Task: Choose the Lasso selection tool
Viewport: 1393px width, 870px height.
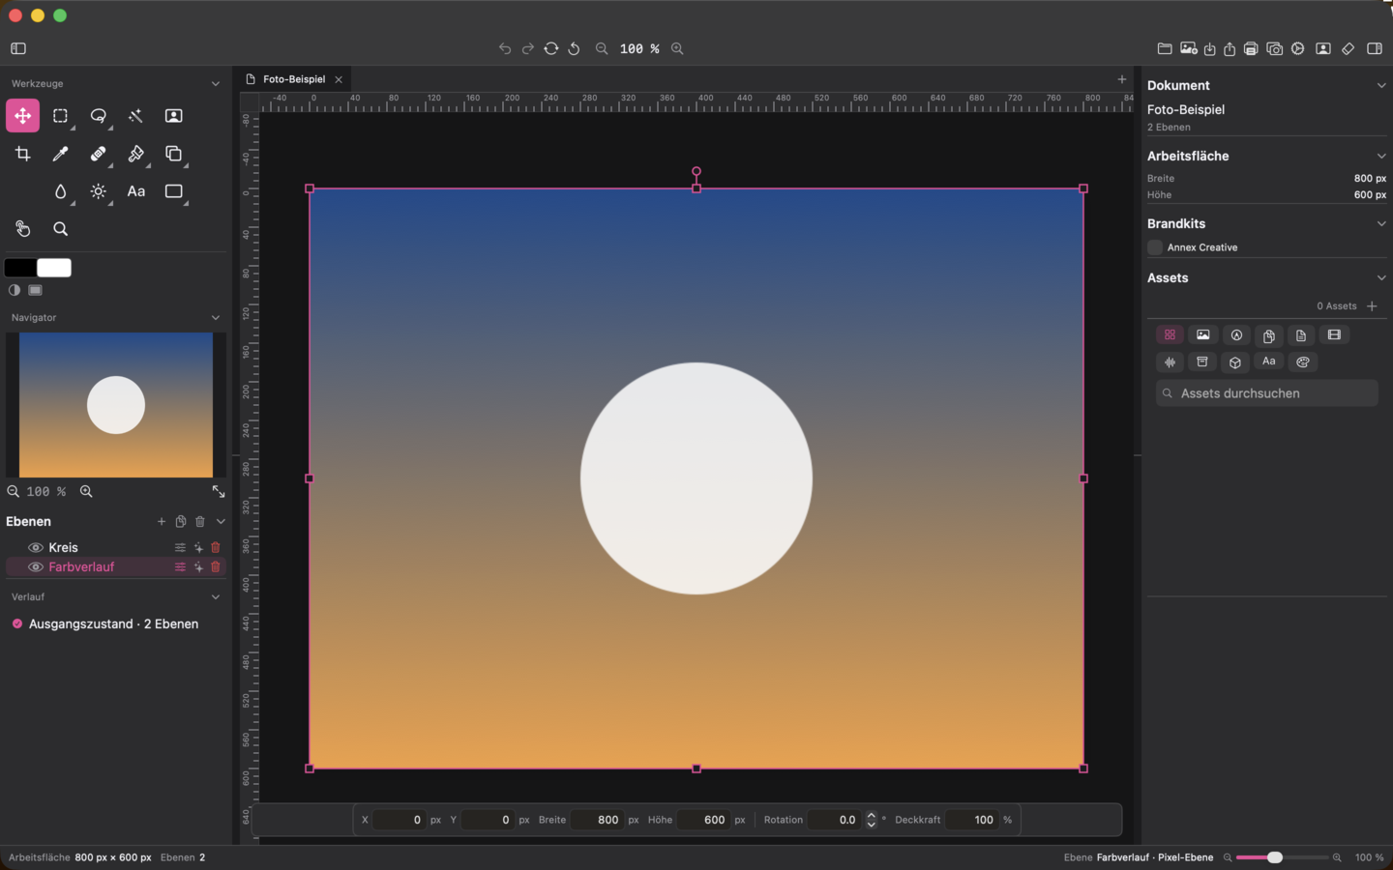Action: coord(99,116)
